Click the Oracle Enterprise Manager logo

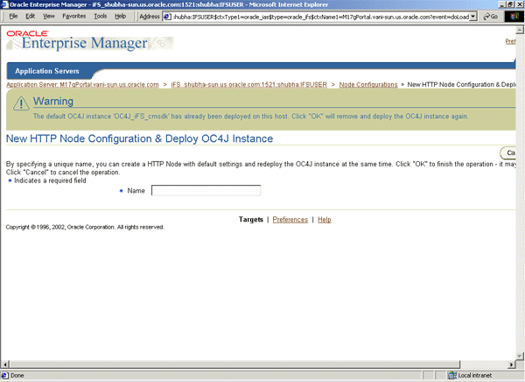click(90, 40)
